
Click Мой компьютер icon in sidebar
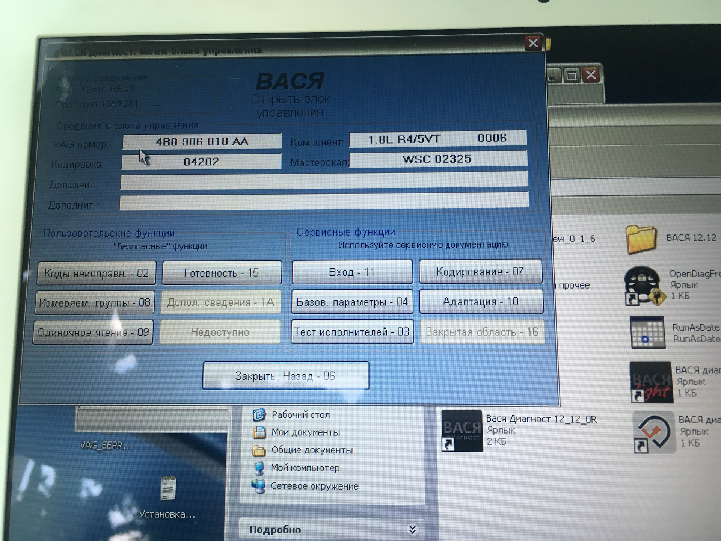pyautogui.click(x=259, y=468)
